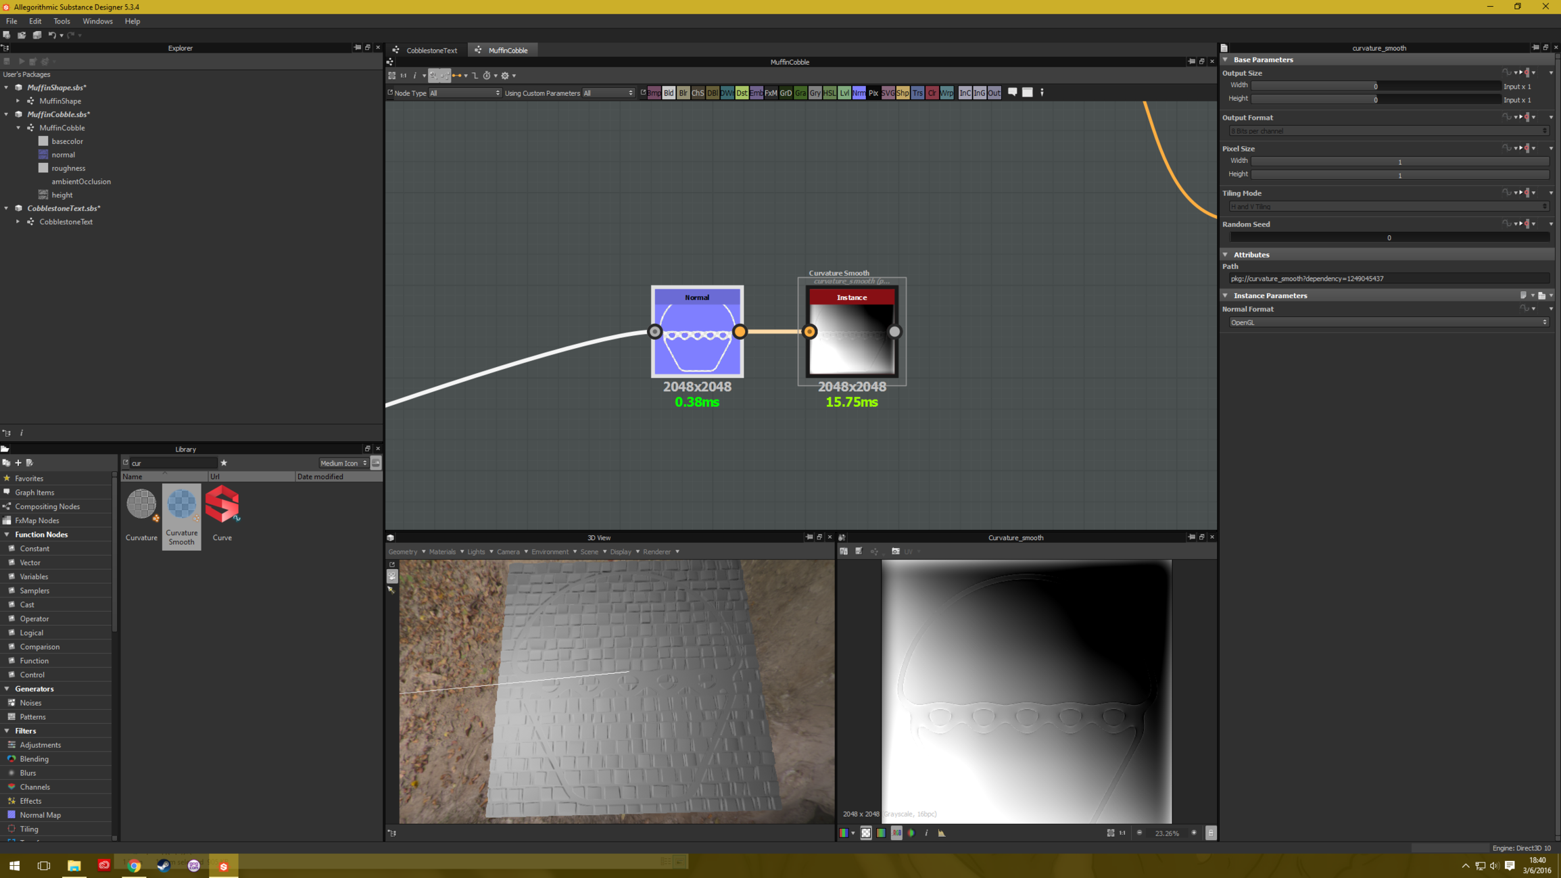Click the save all packages icon
This screenshot has height=878, width=1561.
point(37,35)
